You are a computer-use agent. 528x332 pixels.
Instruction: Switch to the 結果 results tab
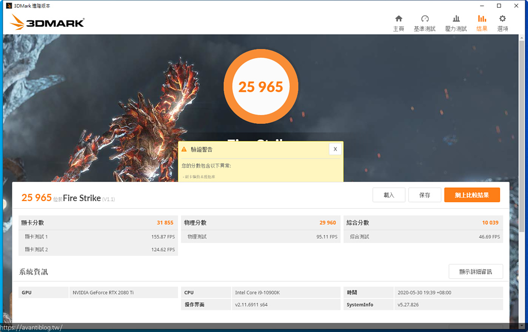[x=482, y=23]
